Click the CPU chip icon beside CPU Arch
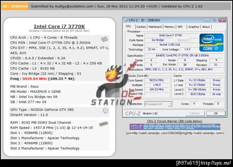This screenshot has width=233, height=167. 104,39
